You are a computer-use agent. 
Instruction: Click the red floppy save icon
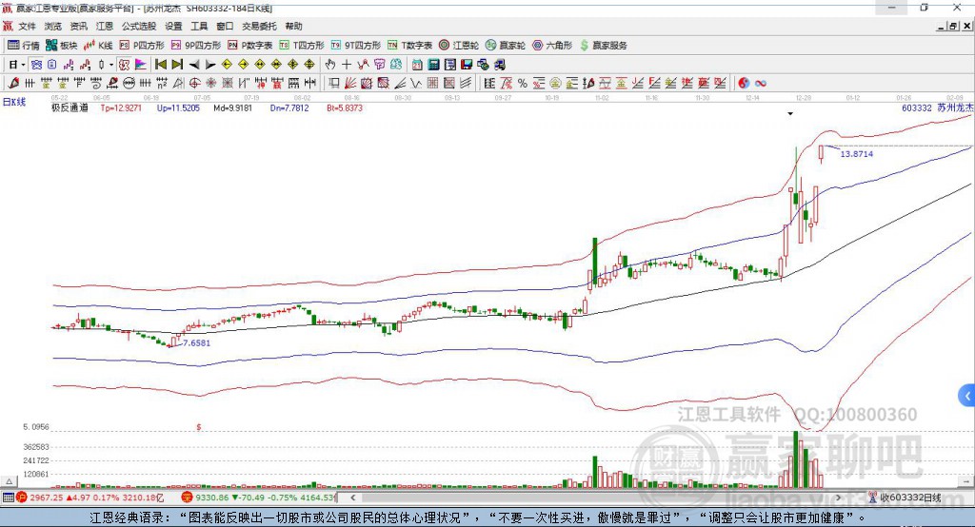tap(467, 65)
